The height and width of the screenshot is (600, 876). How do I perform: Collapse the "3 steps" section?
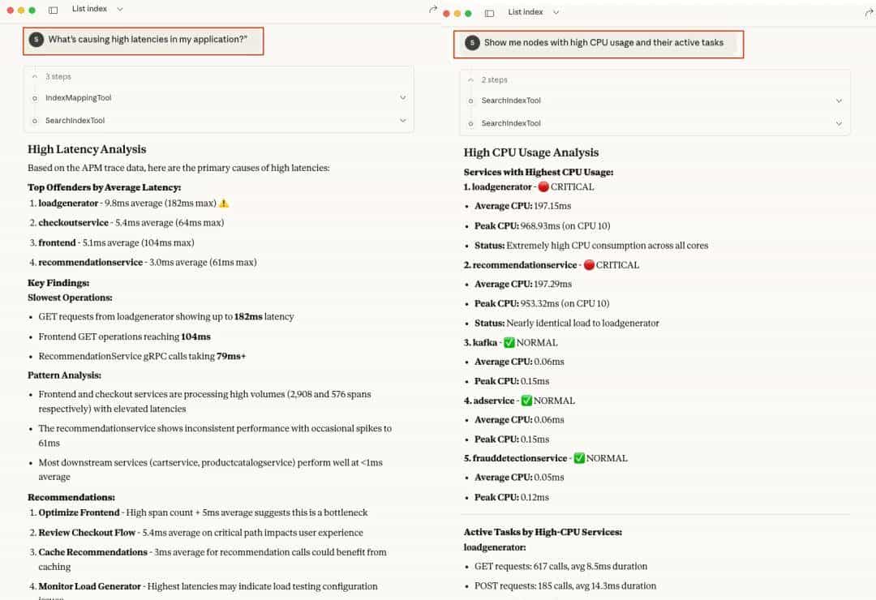pos(35,76)
